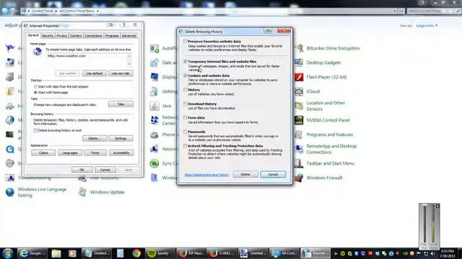
Task: Open Sync Center icon
Action: coord(154,163)
